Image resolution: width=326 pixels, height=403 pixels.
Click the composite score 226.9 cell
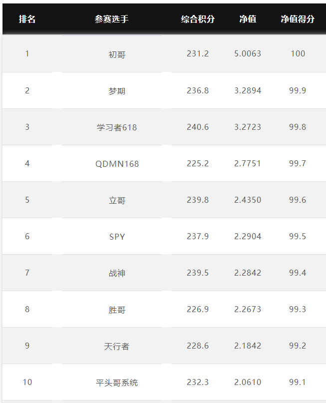point(198,309)
